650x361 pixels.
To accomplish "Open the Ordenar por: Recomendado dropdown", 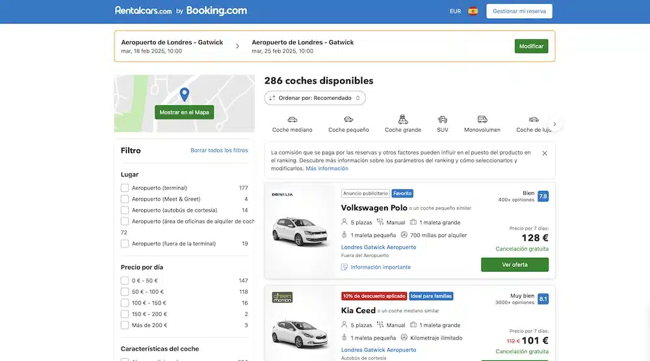I will (315, 98).
